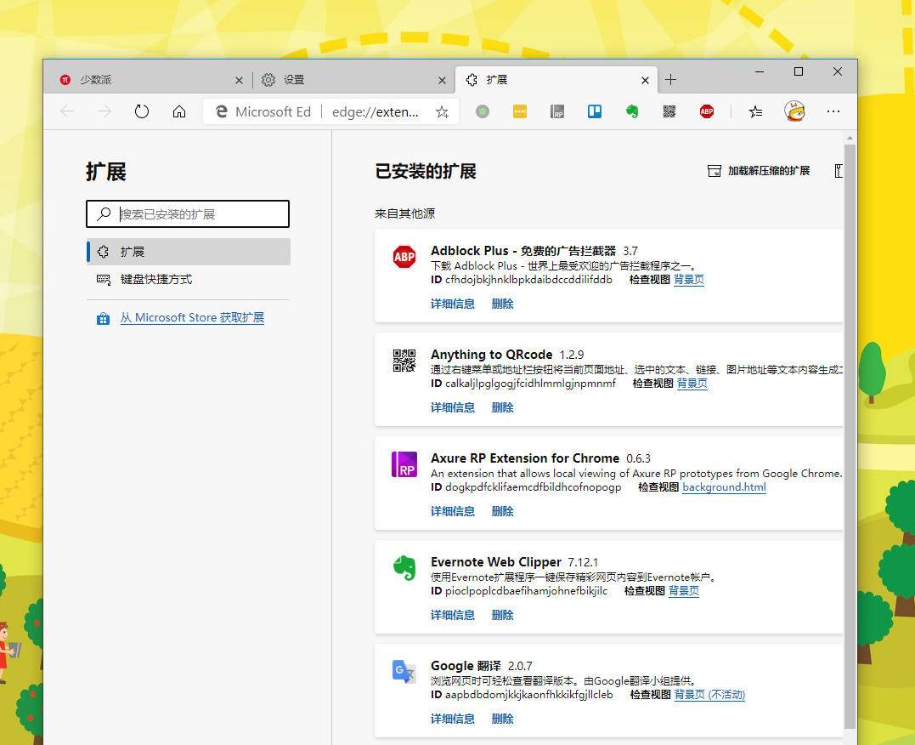The width and height of the screenshot is (915, 745).
Task: Close the 扩展 tab
Action: (645, 80)
